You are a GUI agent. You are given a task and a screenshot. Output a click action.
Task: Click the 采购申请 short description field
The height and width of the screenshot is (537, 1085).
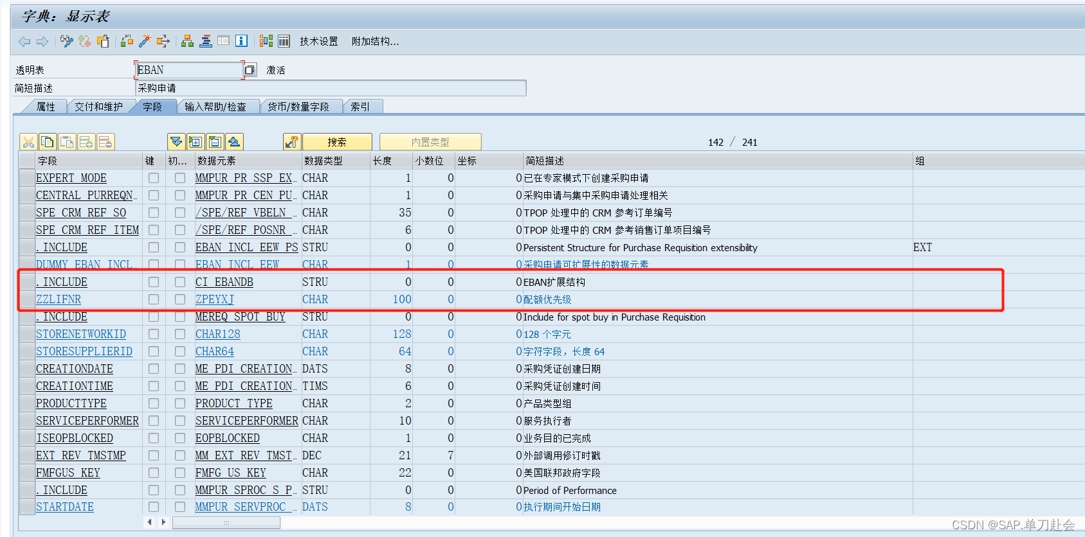pos(331,88)
